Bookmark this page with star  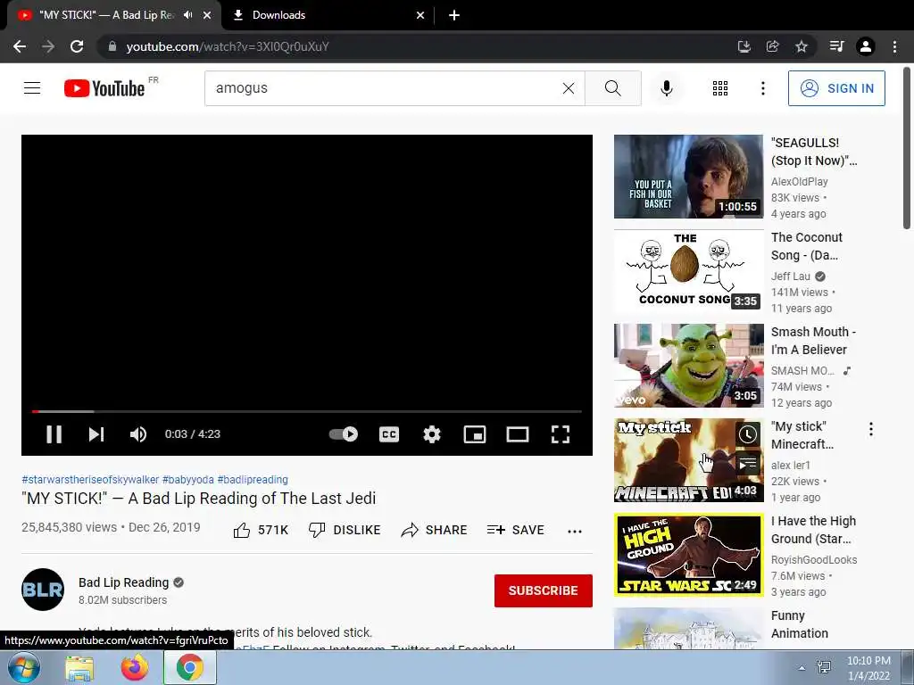point(802,46)
